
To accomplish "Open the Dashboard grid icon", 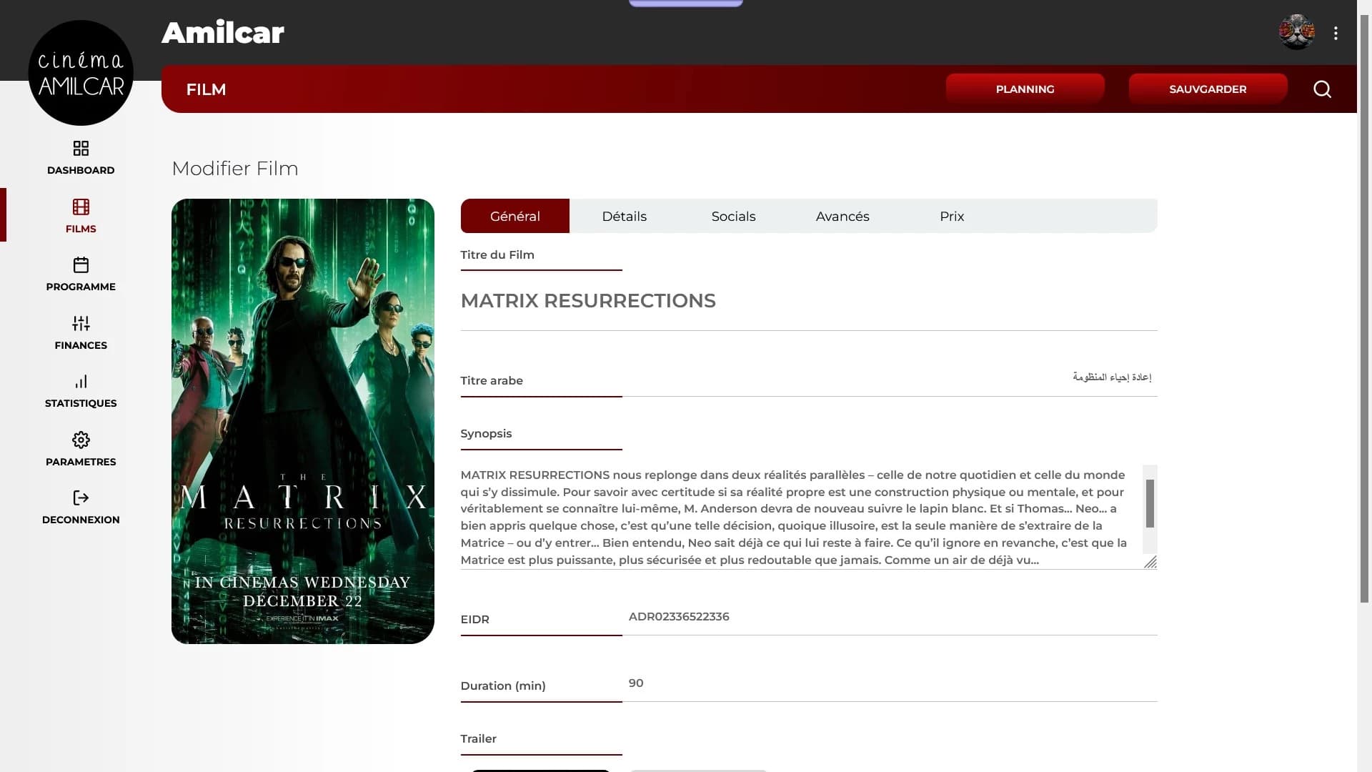I will 81,148.
